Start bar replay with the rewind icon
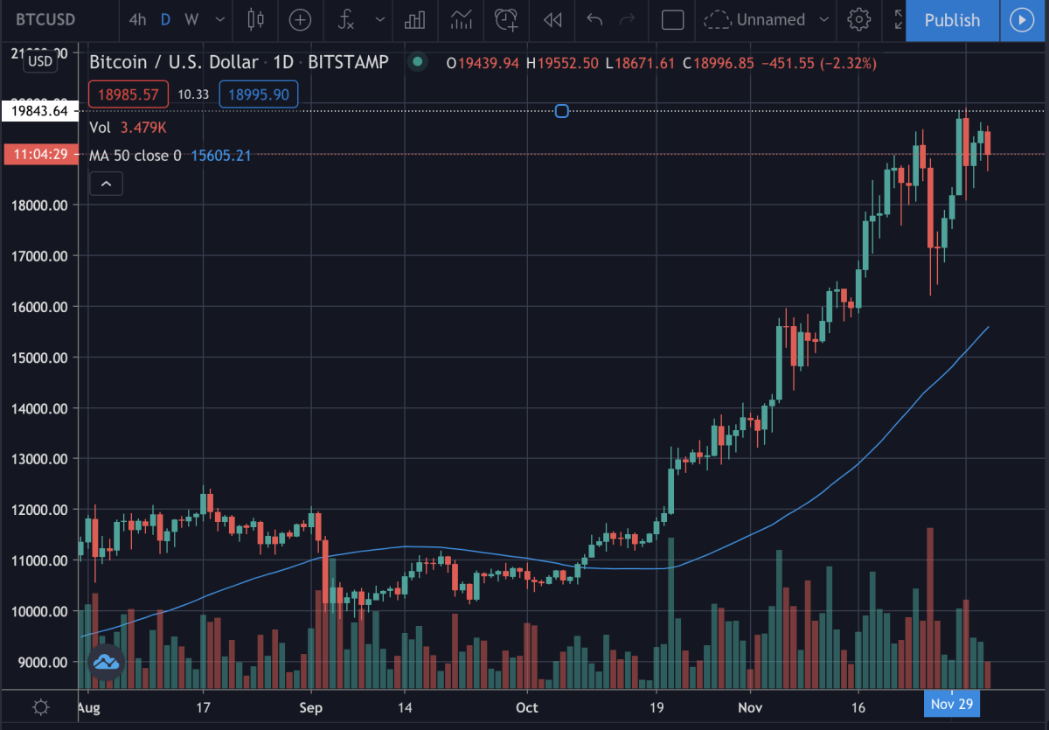The height and width of the screenshot is (730, 1049). pyautogui.click(x=552, y=19)
